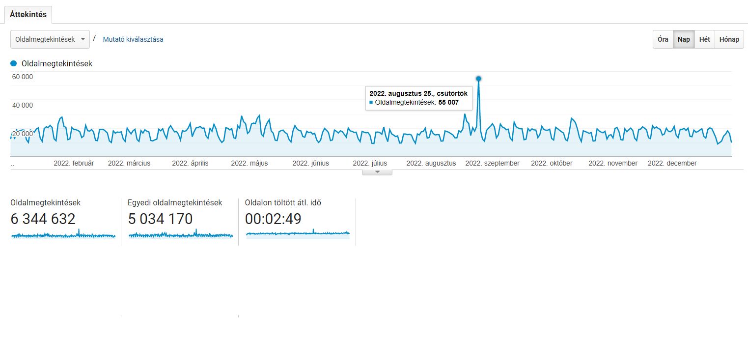This screenshot has height=338, width=748.
Task: Click the tooltip showing 55 007 pageviews
Action: point(418,98)
